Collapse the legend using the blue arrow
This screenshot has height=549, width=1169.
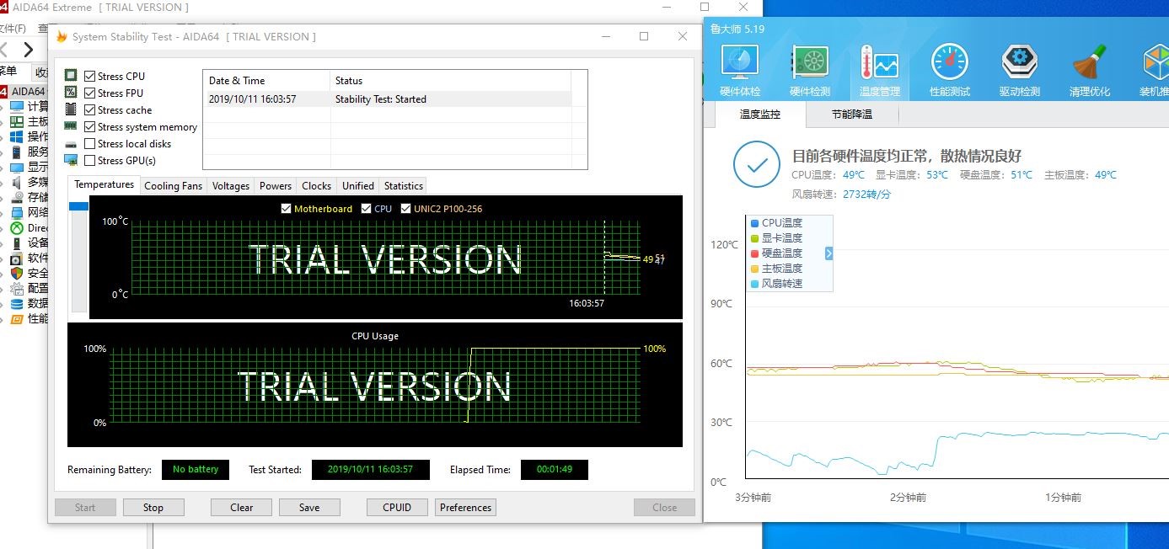828,253
